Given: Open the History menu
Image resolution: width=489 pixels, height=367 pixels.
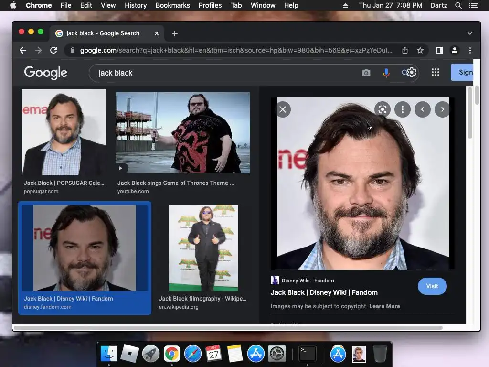Looking at the screenshot, I should (x=136, y=5).
